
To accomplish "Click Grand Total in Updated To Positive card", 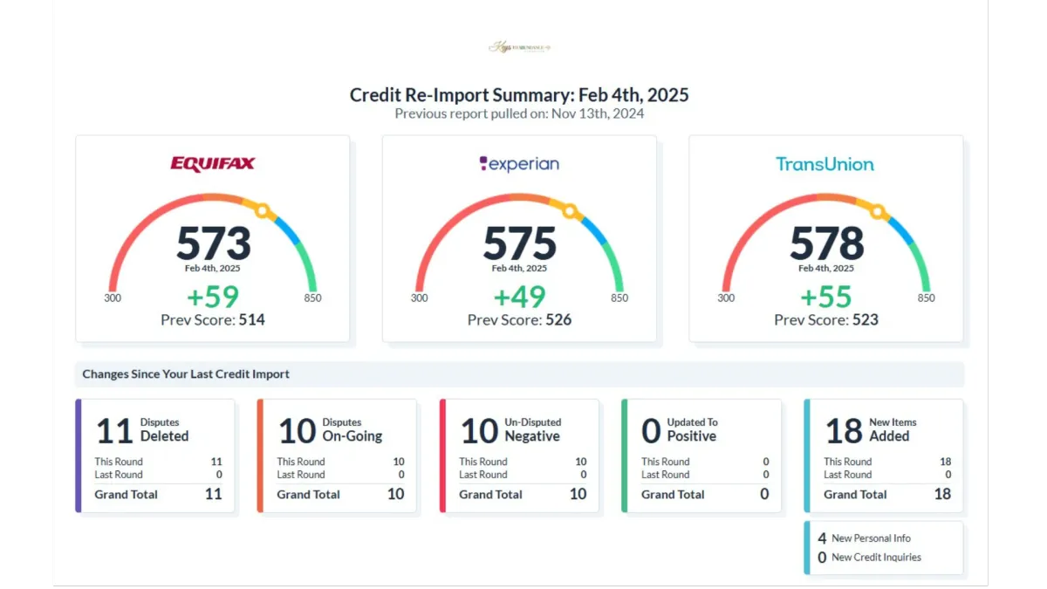I will 705,494.
